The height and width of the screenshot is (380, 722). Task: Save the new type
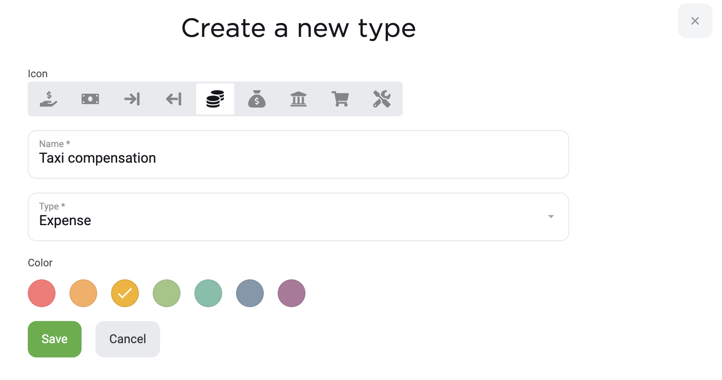(x=55, y=339)
